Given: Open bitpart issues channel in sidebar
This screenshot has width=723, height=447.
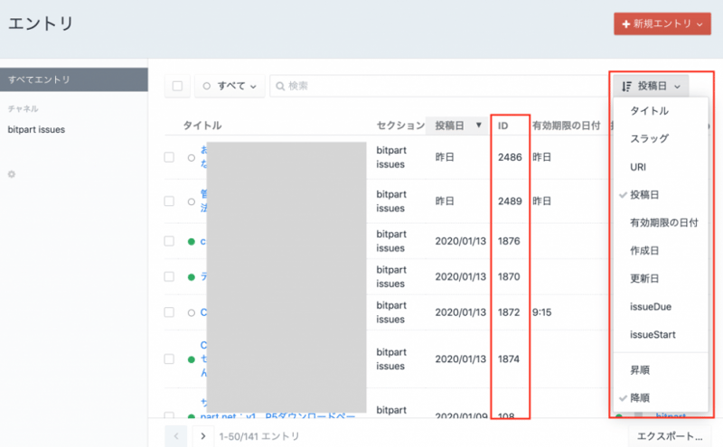Looking at the screenshot, I should tap(36, 130).
